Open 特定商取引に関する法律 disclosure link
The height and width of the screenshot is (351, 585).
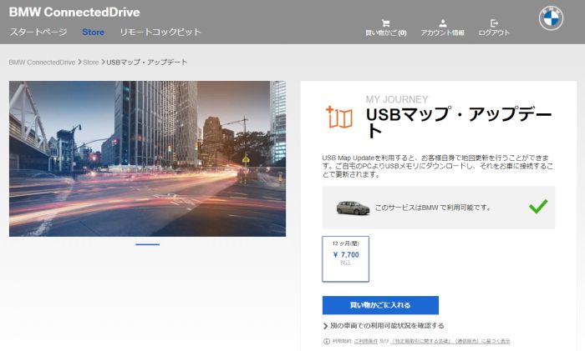[x=450, y=341]
